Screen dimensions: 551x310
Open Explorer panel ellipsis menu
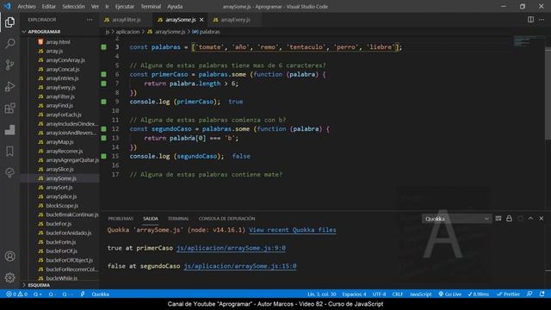coord(90,20)
